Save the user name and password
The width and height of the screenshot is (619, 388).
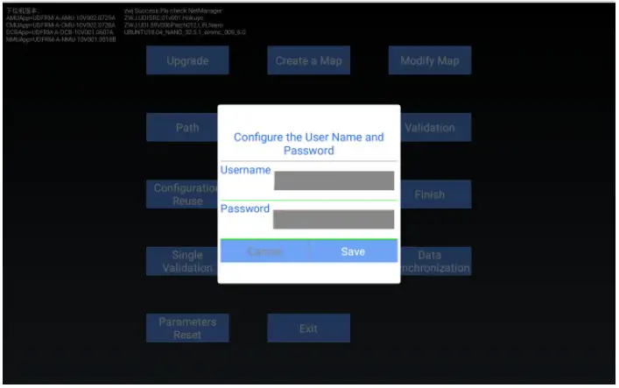[x=353, y=251]
